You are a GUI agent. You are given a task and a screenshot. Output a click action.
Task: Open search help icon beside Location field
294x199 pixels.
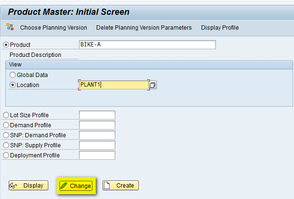(x=153, y=85)
